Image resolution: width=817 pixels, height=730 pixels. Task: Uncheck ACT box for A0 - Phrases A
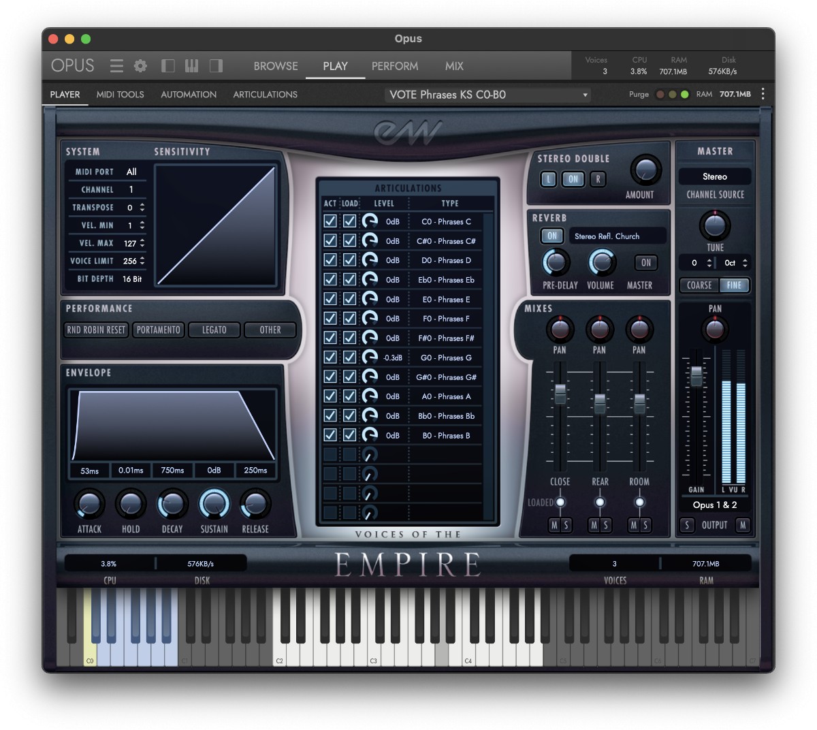pyautogui.click(x=330, y=396)
